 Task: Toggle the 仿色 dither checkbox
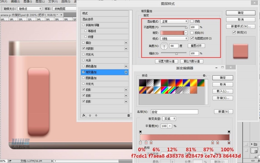192,21
